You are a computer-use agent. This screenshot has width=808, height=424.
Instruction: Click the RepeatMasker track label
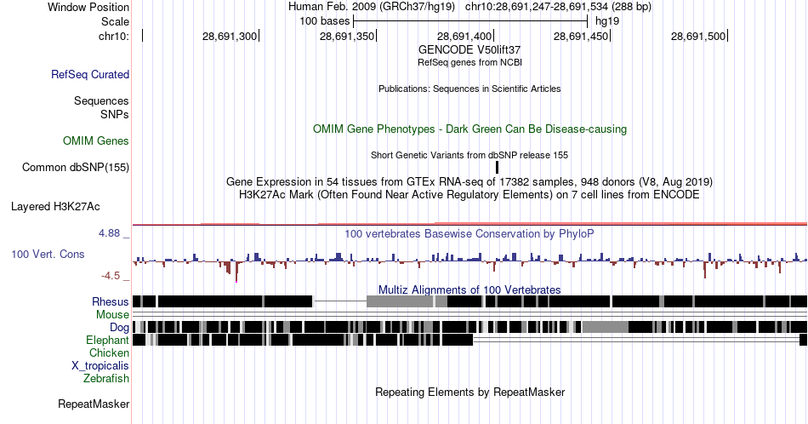click(94, 404)
